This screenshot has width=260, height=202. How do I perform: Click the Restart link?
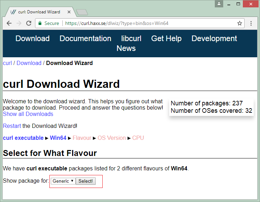(x=12, y=126)
